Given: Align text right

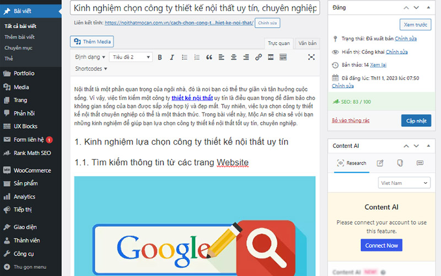Looking at the screenshot, I should tap(246, 57).
